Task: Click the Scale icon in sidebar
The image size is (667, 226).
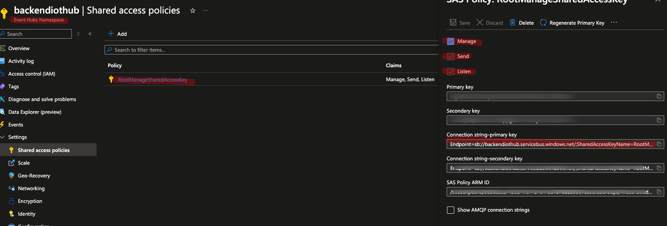Action: (12, 163)
